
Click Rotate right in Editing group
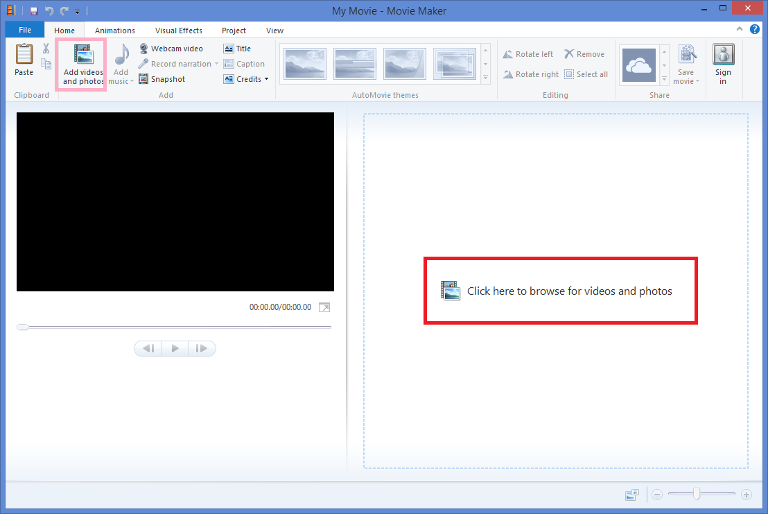click(x=530, y=74)
